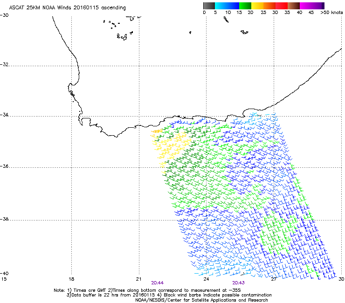Click the '40' value on the color legend
This screenshot has width=345, height=303.
pyautogui.click(x=299, y=13)
